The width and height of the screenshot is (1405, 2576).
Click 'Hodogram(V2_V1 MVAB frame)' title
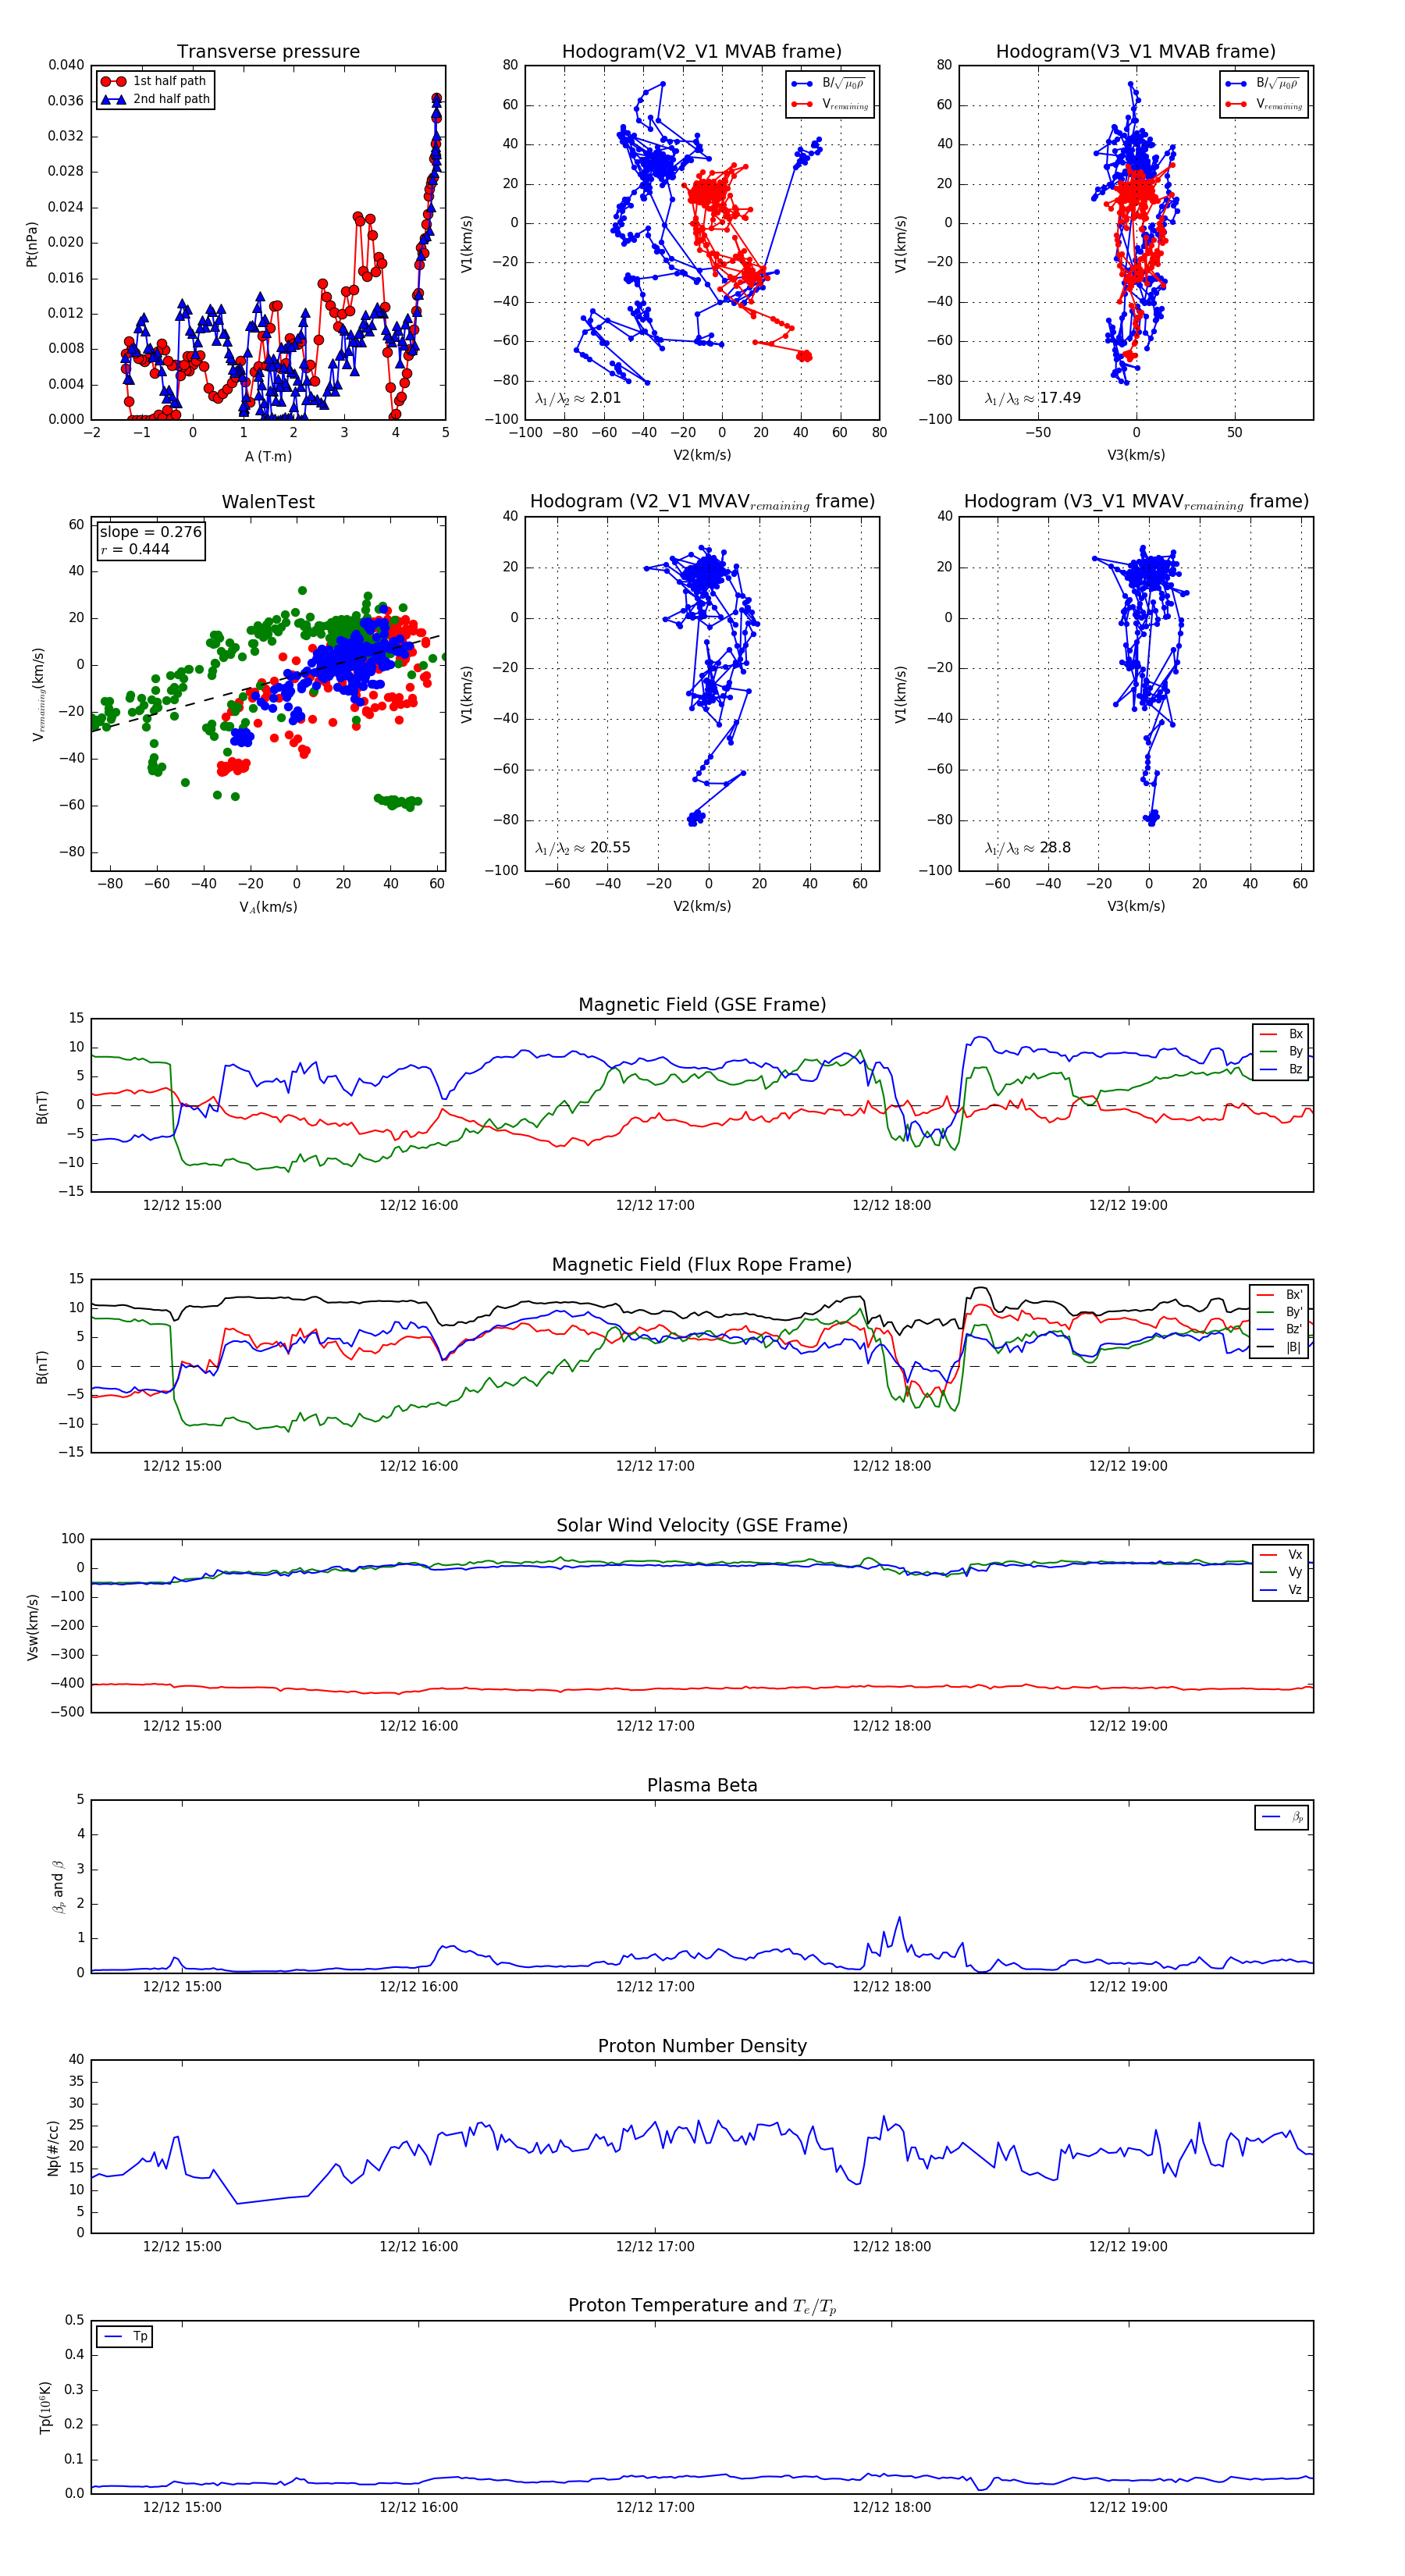pyautogui.click(x=702, y=52)
